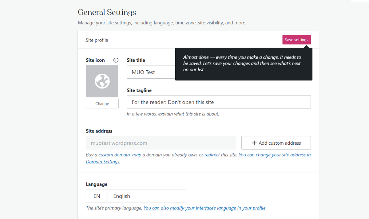Click the globe placeholder site icon
369x219 pixels.
[102, 81]
